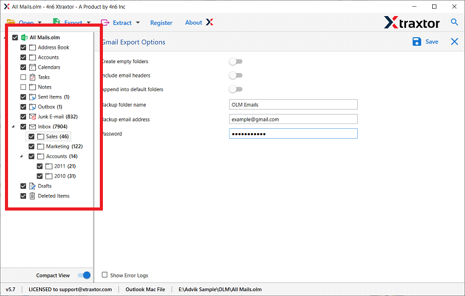Click the licensed support@xtraxtor.com status text
465x296 pixels.
coord(70,289)
